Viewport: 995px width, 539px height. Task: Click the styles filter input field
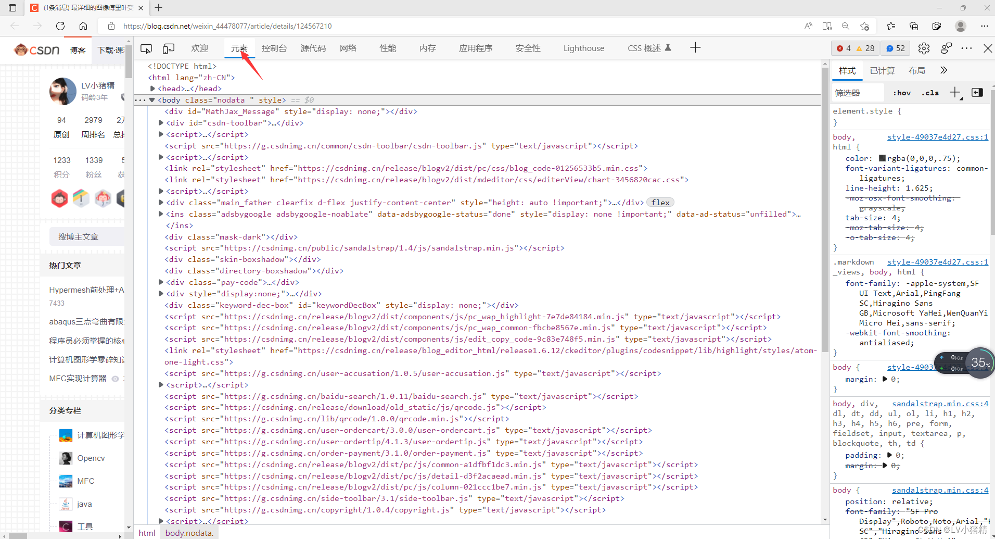(x=859, y=93)
